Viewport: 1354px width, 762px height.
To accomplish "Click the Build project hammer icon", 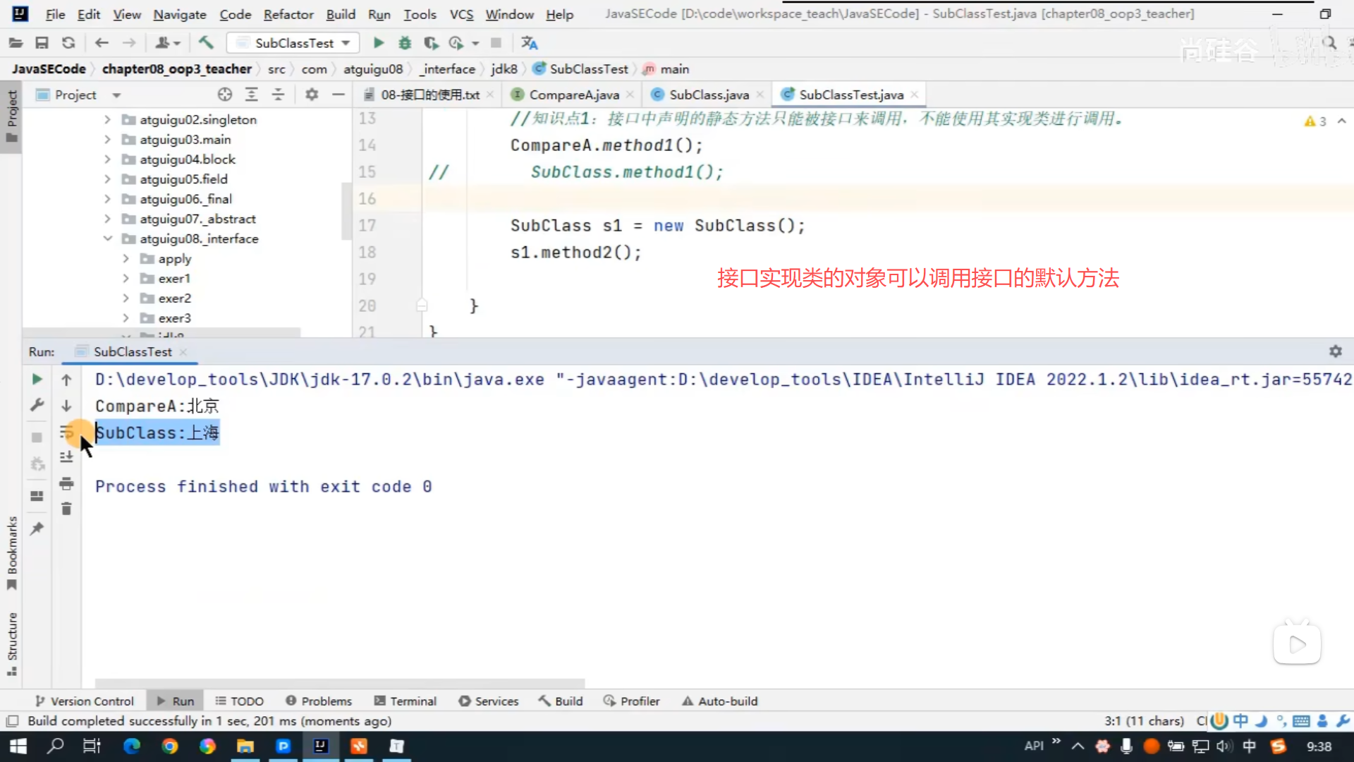I will 206,43.
